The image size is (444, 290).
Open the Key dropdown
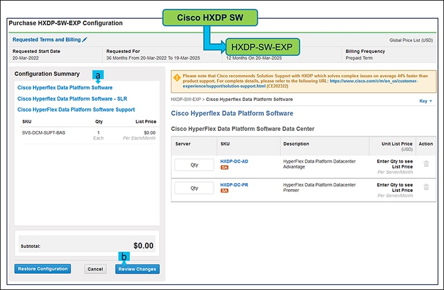426,101
